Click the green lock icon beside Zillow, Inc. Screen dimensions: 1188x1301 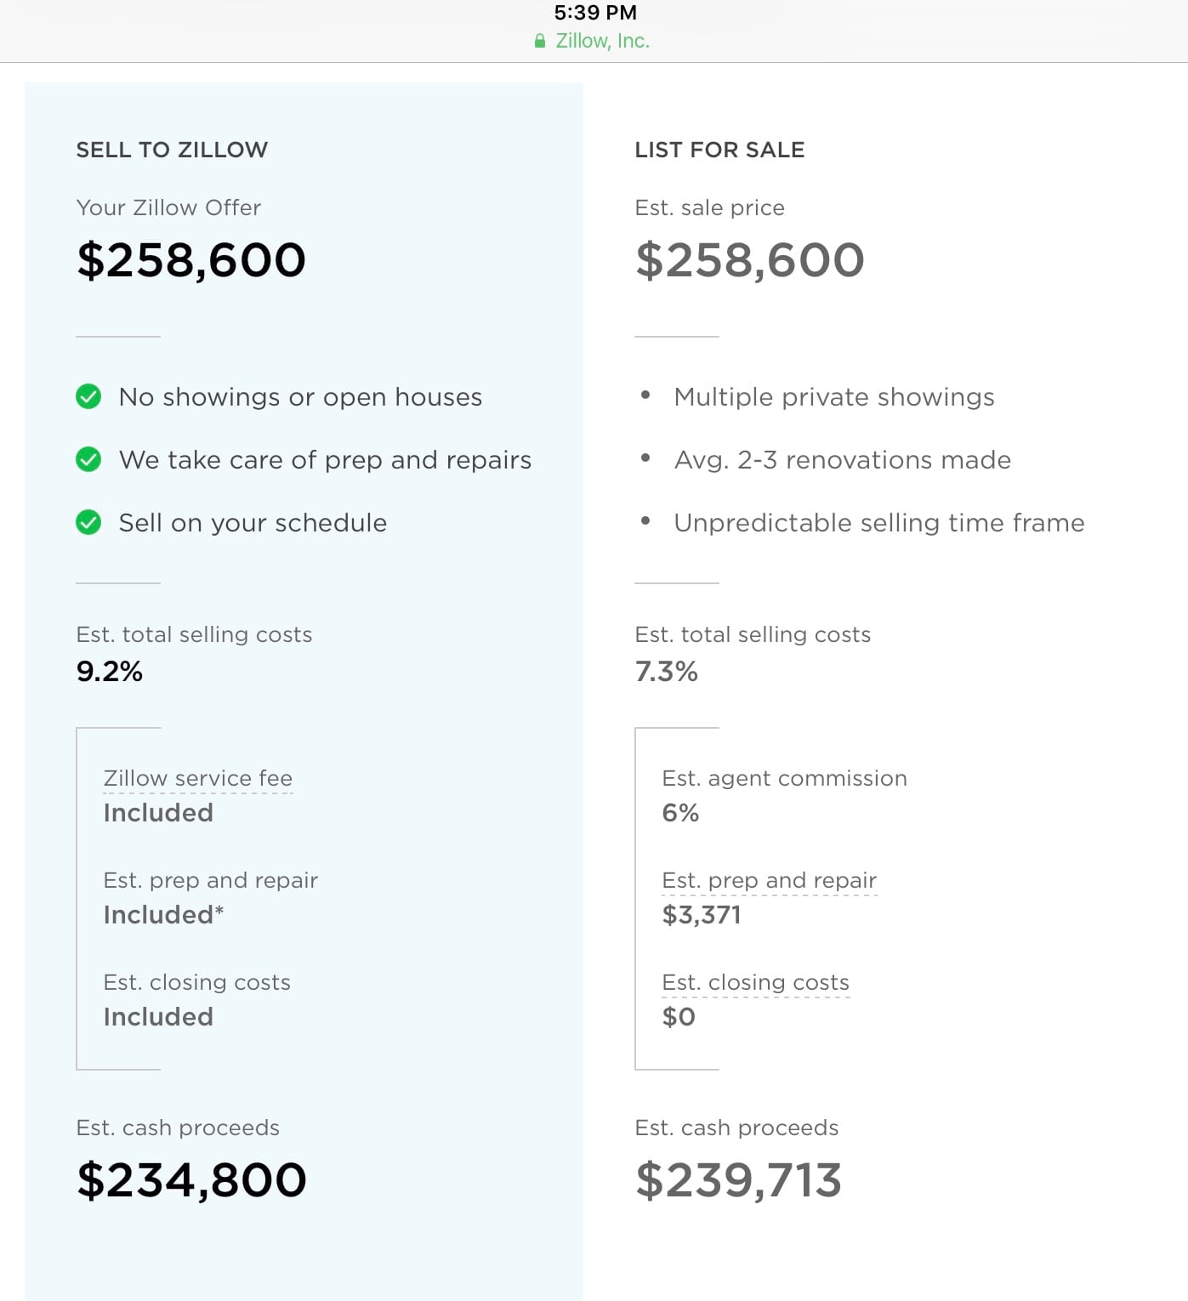pyautogui.click(x=539, y=41)
